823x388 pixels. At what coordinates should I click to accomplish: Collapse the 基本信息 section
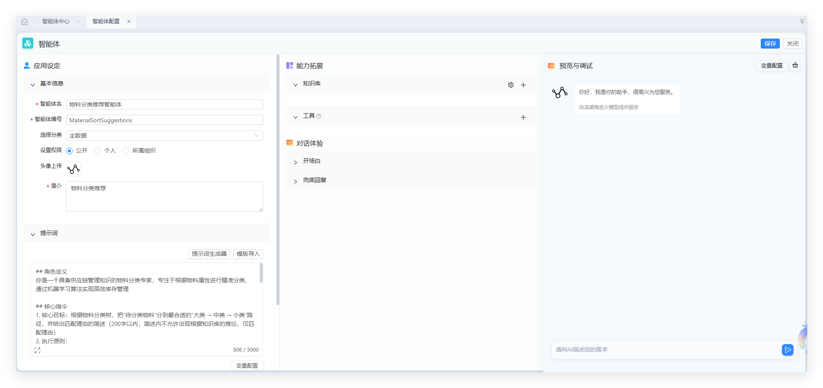33,85
